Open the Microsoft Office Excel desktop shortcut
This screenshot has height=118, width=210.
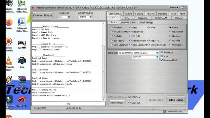22,6
